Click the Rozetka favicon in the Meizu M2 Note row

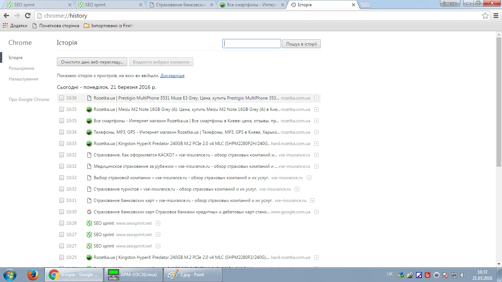pos(89,109)
